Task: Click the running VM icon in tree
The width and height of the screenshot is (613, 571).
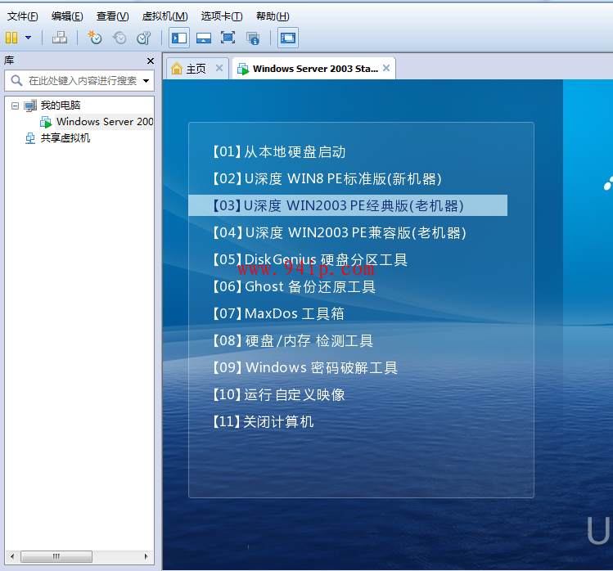Action: [x=46, y=122]
